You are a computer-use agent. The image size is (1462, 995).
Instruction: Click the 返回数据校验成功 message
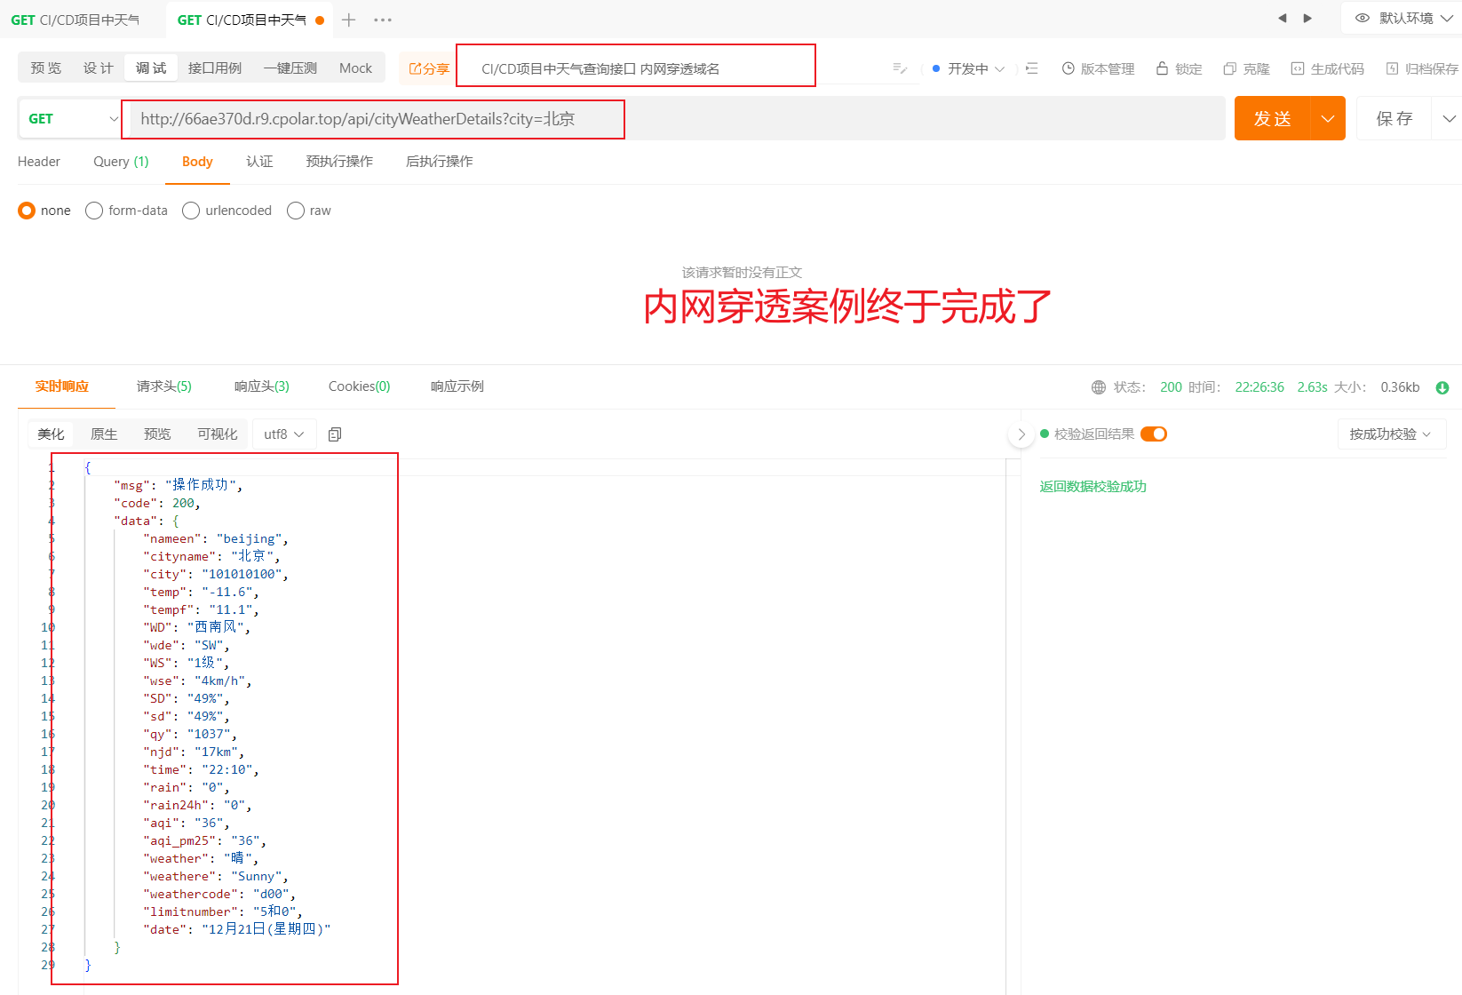[x=1093, y=487]
